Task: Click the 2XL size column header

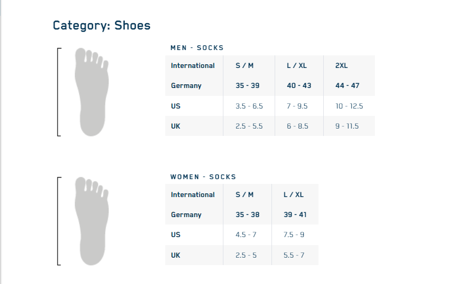Action: pos(342,66)
